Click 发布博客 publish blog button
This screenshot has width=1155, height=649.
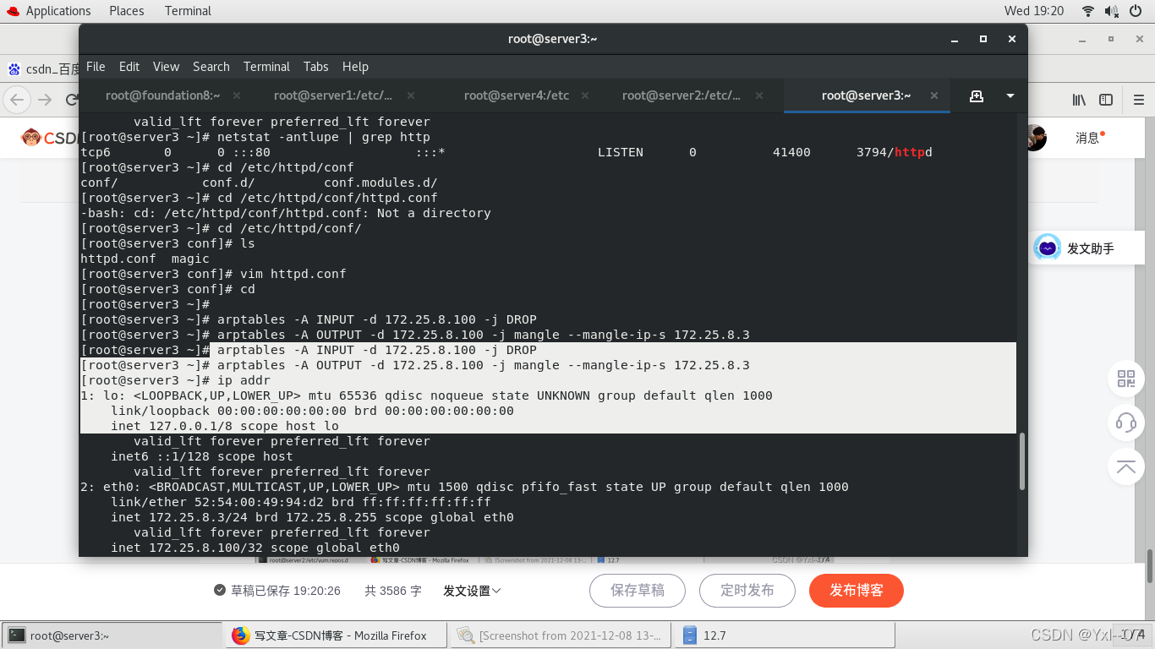pyautogui.click(x=857, y=590)
